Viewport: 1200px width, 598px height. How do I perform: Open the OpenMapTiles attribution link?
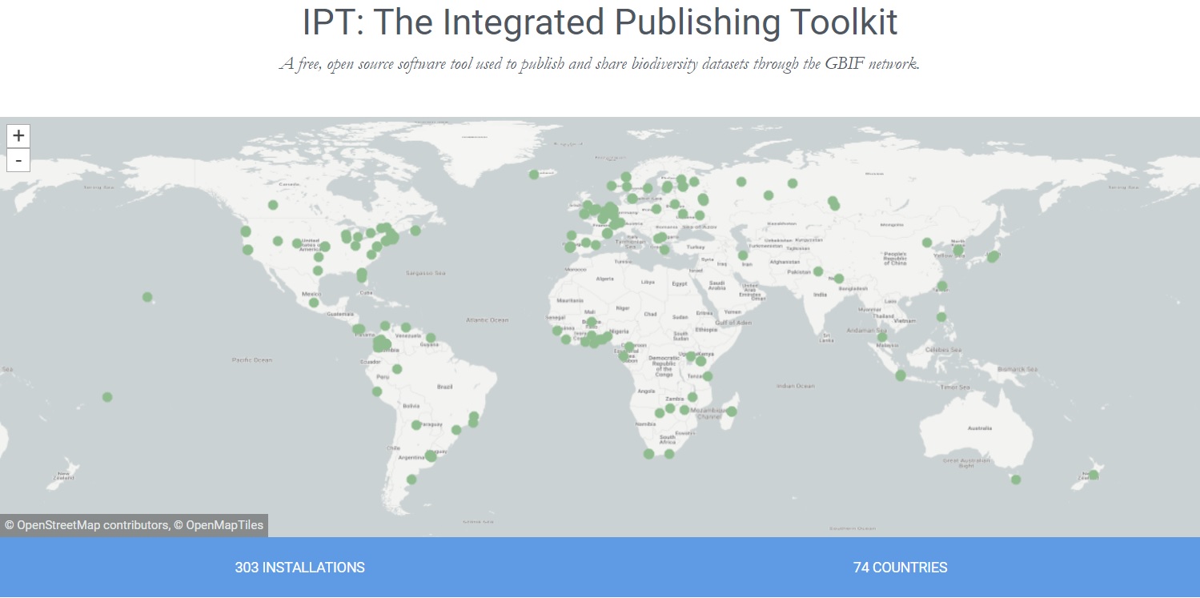tap(219, 526)
